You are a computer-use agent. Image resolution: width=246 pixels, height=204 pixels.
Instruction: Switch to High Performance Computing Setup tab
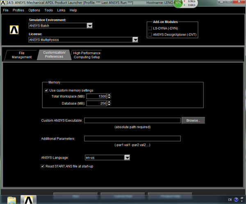87,55
